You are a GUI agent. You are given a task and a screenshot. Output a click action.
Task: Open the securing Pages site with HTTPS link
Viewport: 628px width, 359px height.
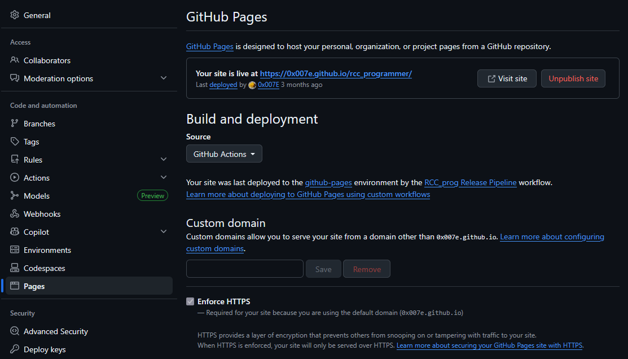(489, 345)
